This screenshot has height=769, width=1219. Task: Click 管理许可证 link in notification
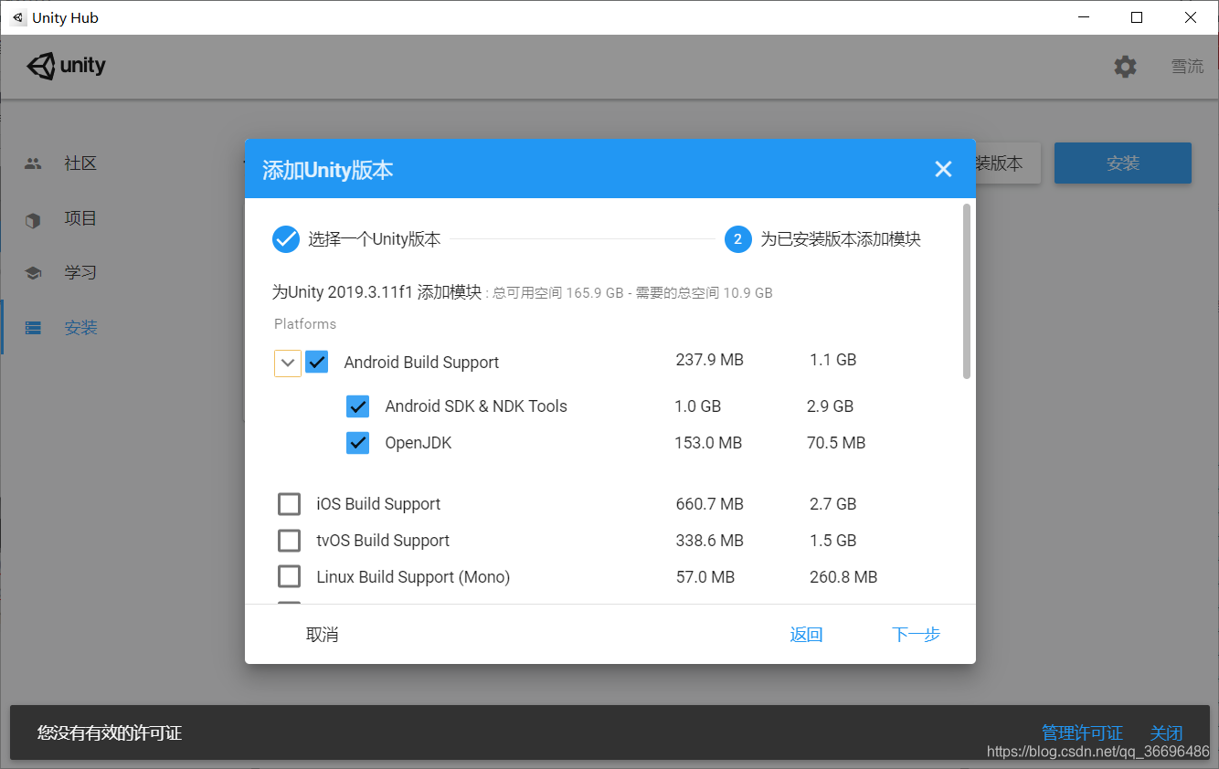pyautogui.click(x=1082, y=732)
